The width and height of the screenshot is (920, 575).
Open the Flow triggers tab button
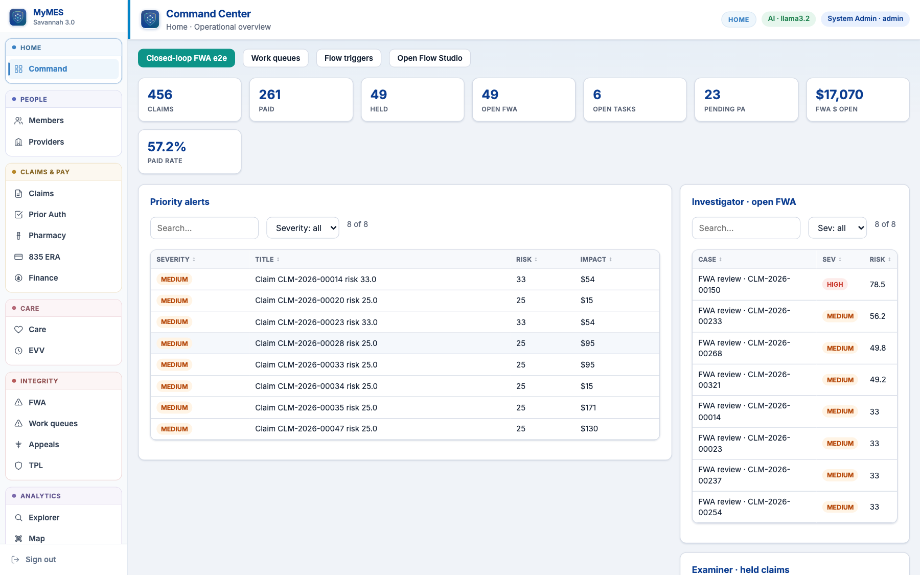(x=349, y=58)
